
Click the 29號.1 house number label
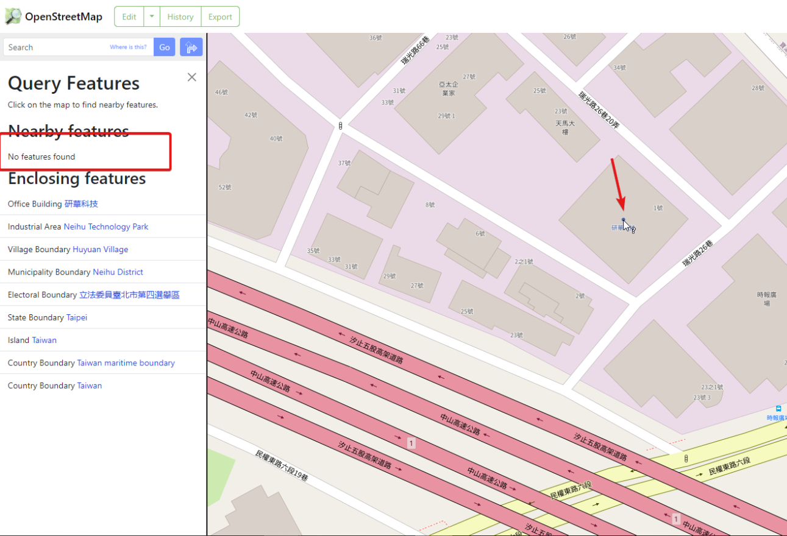tap(446, 116)
